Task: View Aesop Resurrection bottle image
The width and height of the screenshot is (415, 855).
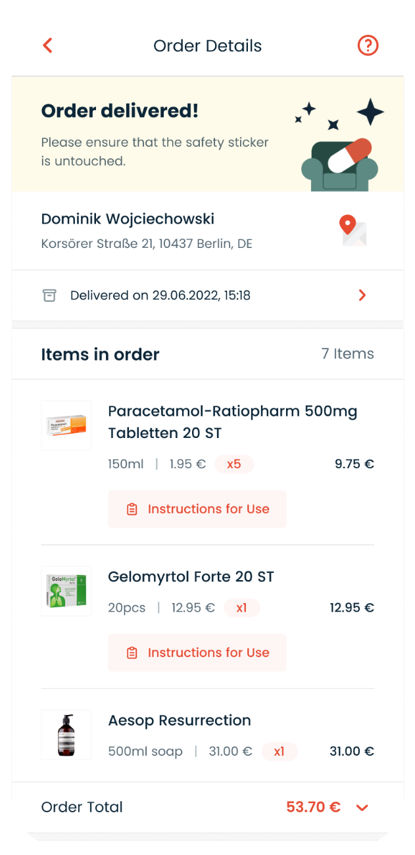Action: pos(66,735)
